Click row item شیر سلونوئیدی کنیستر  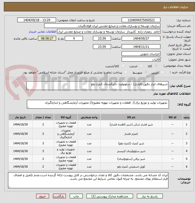pos(131,151)
